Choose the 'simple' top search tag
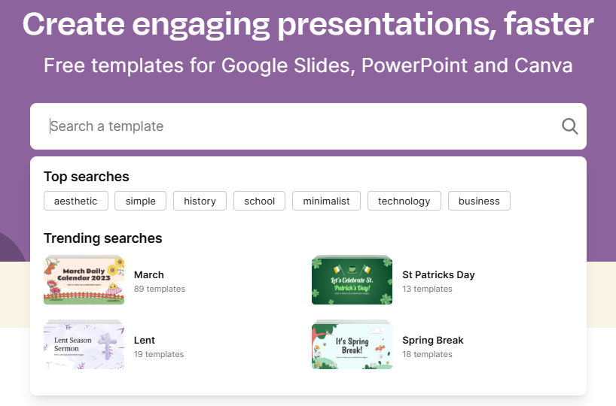The image size is (616, 406). click(141, 201)
